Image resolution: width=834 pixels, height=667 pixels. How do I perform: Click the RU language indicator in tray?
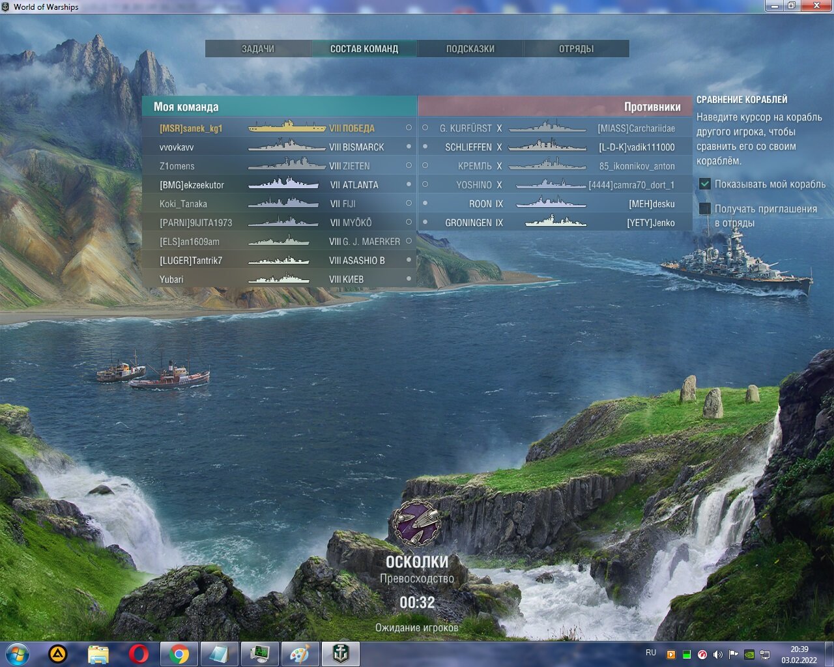click(651, 652)
